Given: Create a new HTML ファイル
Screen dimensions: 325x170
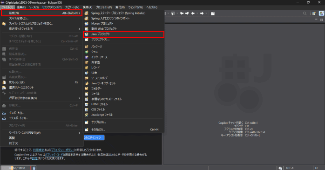Looking at the screenshot, I should [123, 104].
